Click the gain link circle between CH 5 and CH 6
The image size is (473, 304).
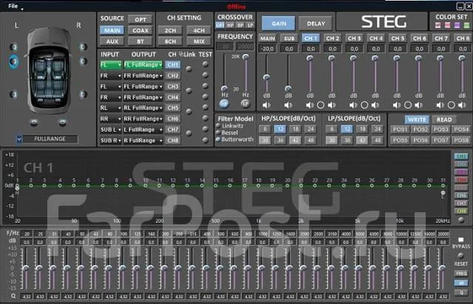[408, 105]
